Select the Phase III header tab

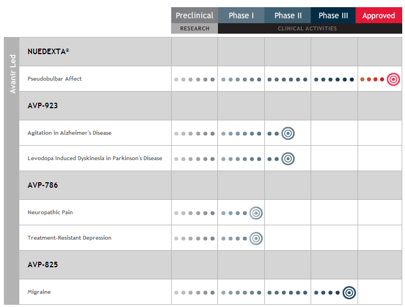pyautogui.click(x=333, y=15)
